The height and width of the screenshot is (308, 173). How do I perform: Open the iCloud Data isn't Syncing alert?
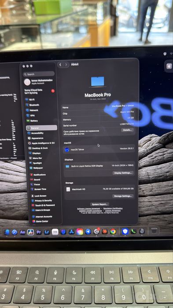coord(39,91)
